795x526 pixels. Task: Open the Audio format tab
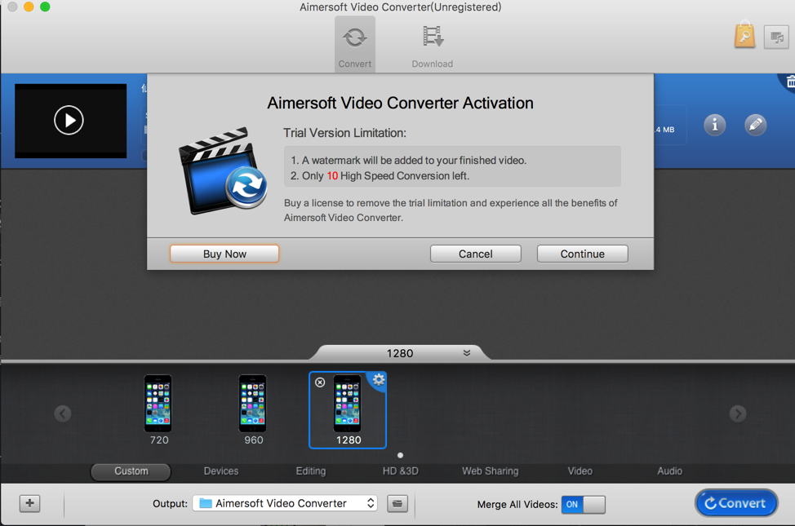pyautogui.click(x=670, y=471)
